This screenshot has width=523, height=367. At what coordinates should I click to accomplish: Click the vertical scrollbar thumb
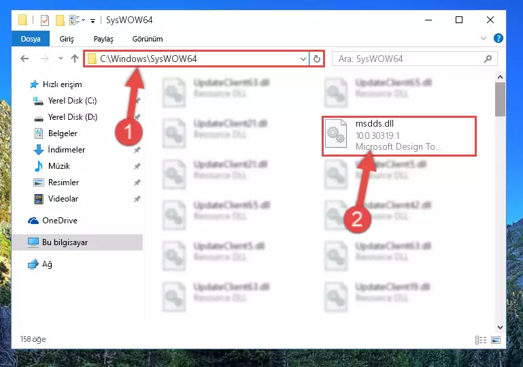[500, 99]
